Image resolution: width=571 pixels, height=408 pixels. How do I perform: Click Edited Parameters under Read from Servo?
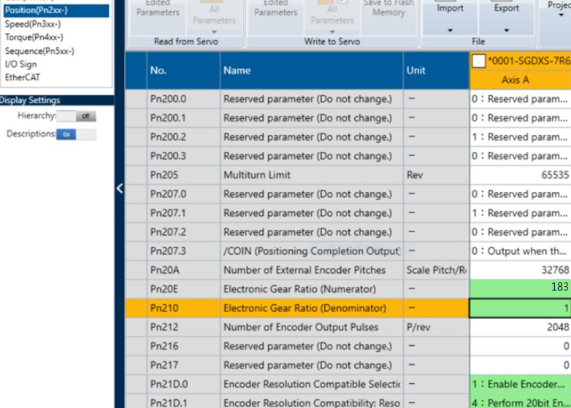click(158, 10)
